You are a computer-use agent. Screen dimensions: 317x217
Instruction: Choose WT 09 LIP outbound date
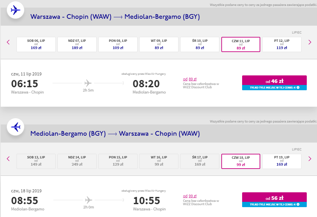click(159, 44)
